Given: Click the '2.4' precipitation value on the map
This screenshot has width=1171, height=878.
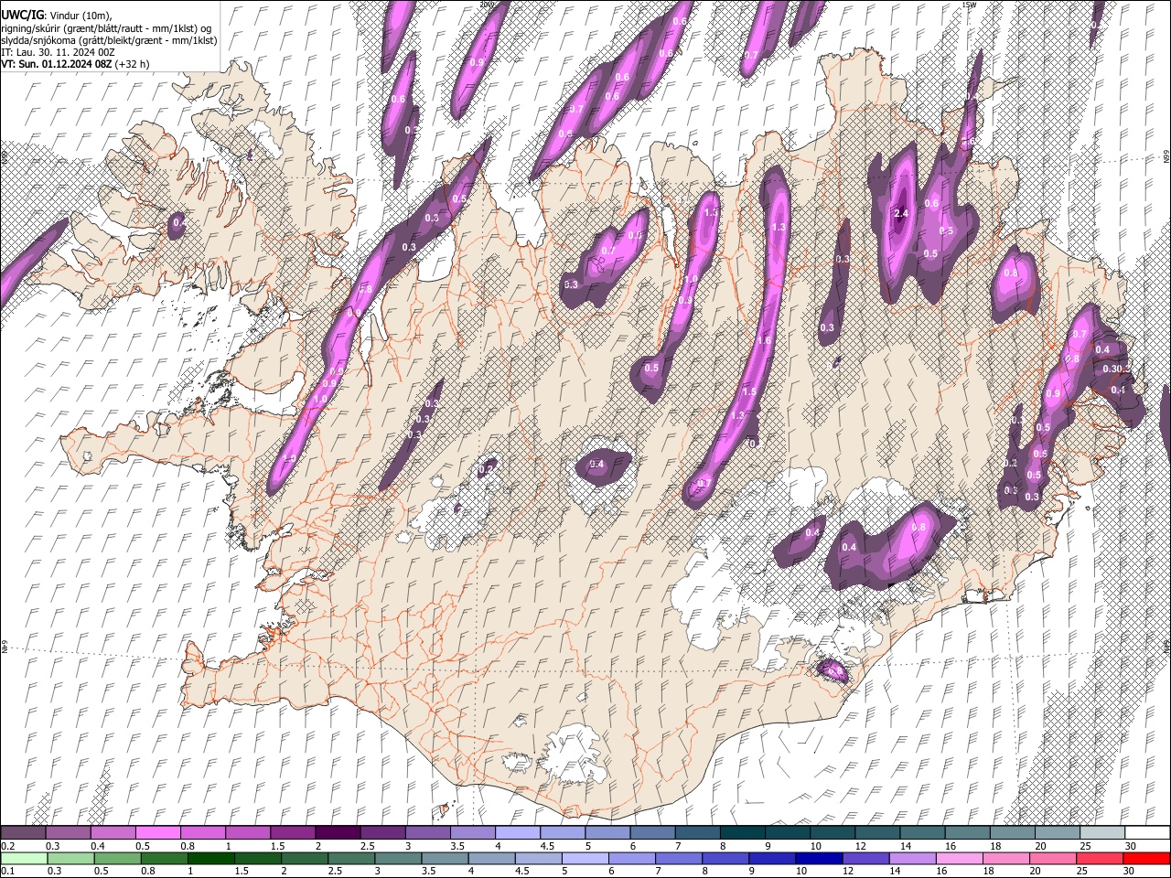Looking at the screenshot, I should coord(901,213).
